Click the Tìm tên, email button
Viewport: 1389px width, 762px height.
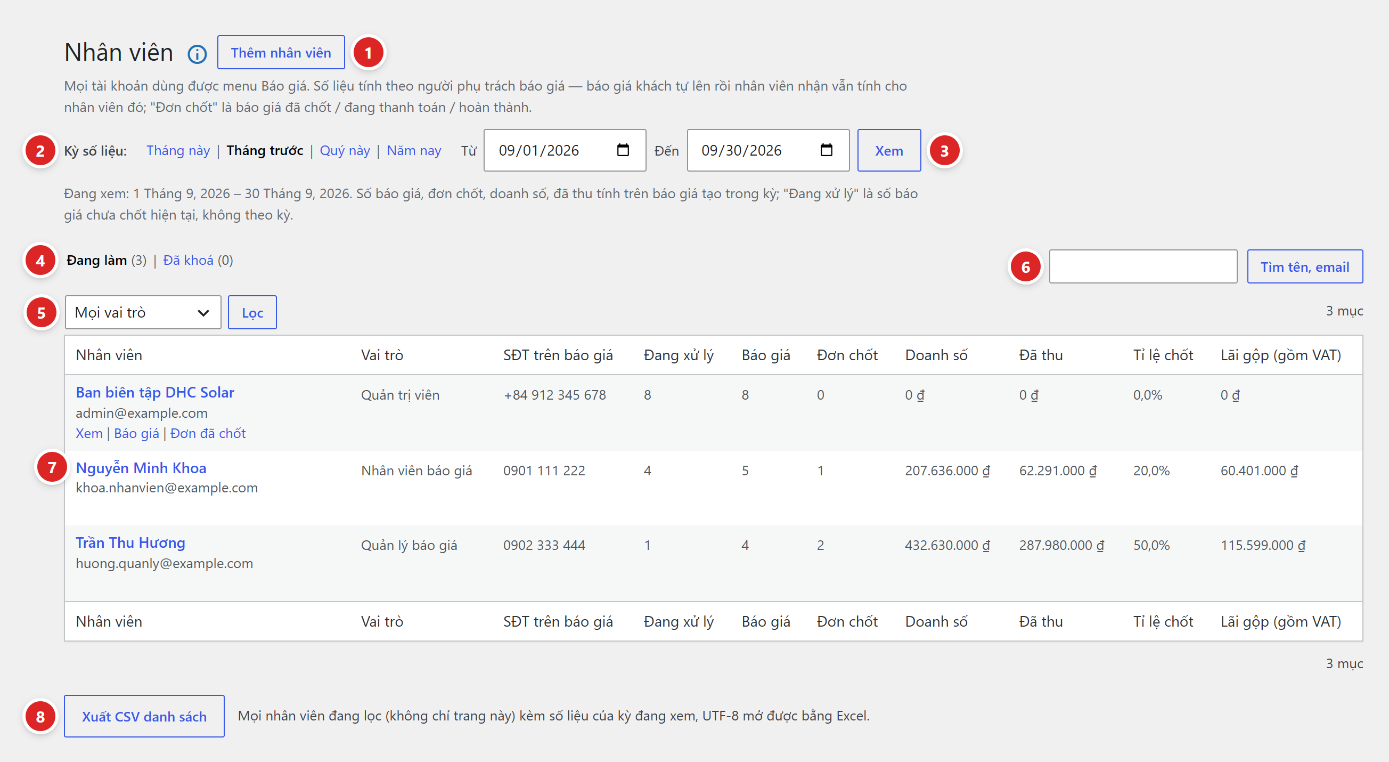pyautogui.click(x=1304, y=266)
